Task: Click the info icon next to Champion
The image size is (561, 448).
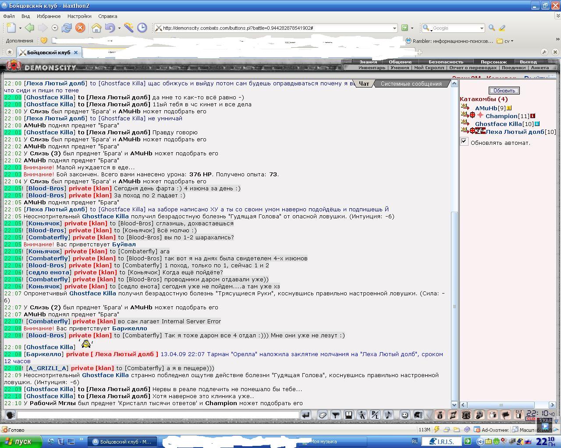Action: (x=533, y=116)
